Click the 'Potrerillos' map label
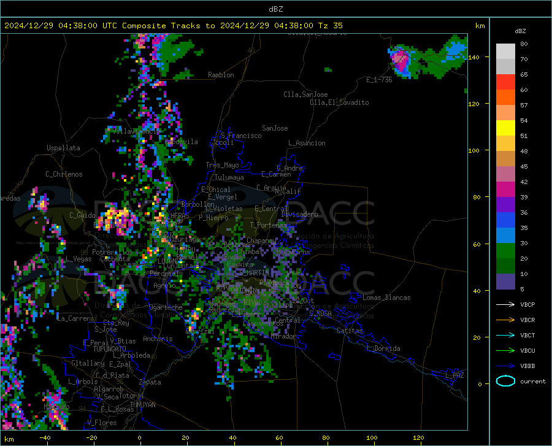Screen dimensions: 552x446 [x=112, y=252]
